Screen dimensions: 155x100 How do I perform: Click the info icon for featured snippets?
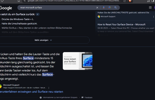point(41,98)
